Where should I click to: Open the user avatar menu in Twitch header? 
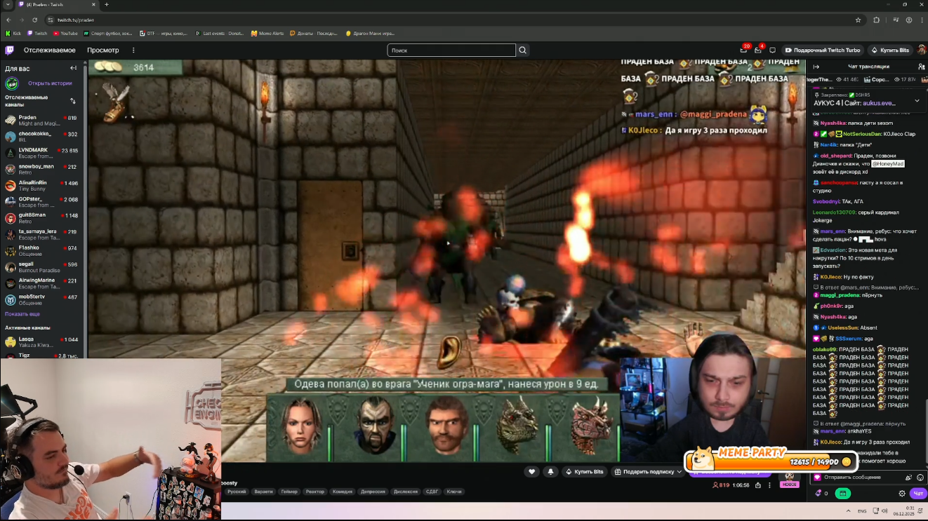(921, 50)
